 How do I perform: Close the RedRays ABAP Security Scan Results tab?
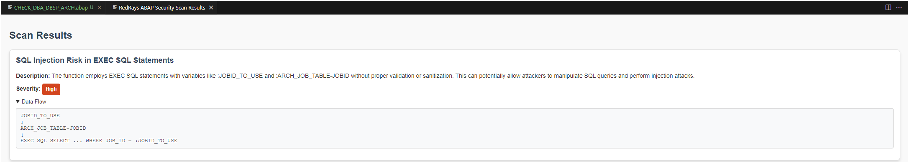[x=211, y=7]
